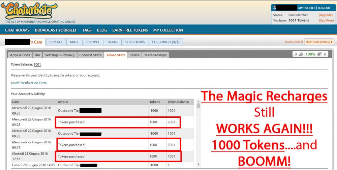Open the Share tab
Image resolution: width=337 pixels, height=170 pixels.
[x=135, y=55]
